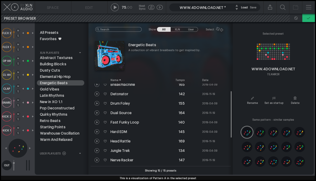This screenshot has width=316, height=181.
Task: Click the magnifier search icon in top bar
Action: [283, 7]
